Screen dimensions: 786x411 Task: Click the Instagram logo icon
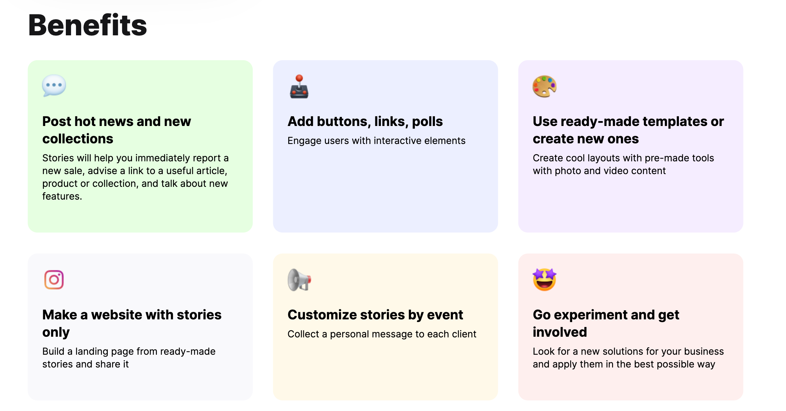tap(54, 280)
